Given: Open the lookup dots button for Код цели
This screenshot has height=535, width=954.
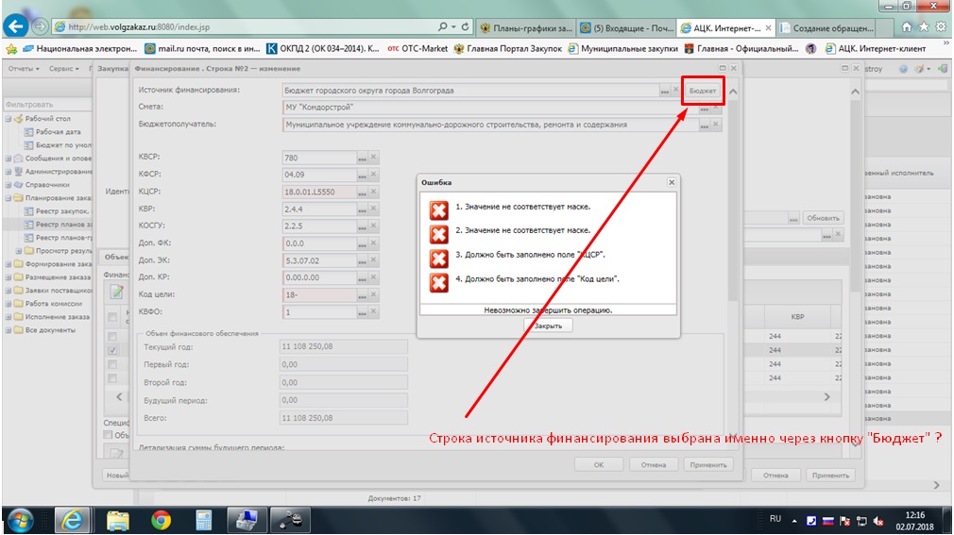Looking at the screenshot, I should (362, 295).
